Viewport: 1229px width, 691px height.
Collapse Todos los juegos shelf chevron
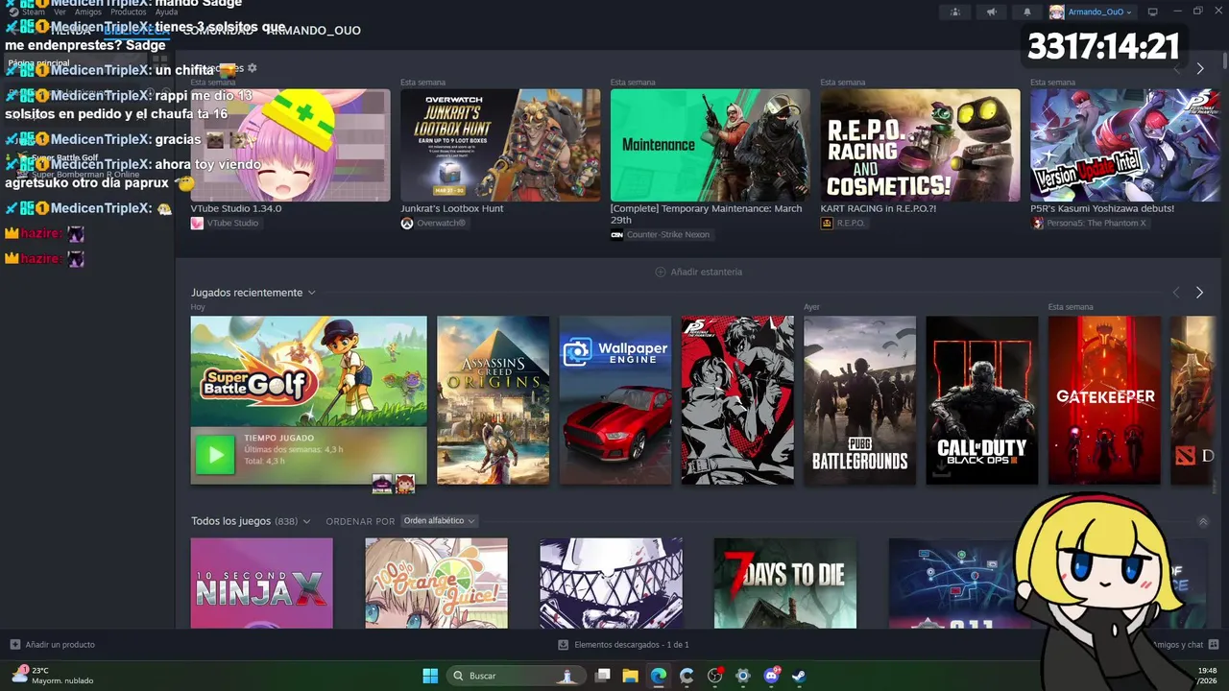tap(1203, 522)
